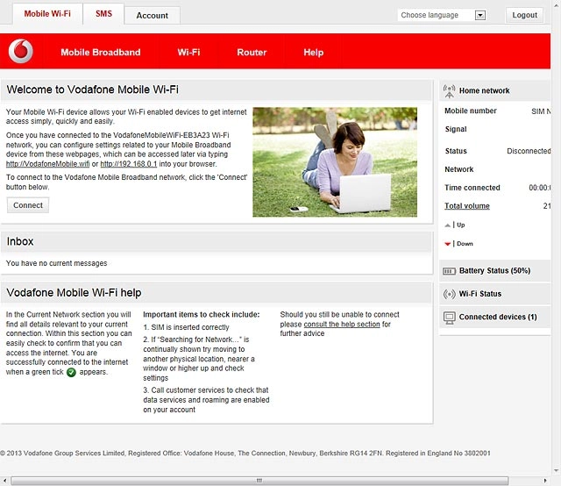Click the woman with laptop image
561x486 pixels.
point(335,162)
